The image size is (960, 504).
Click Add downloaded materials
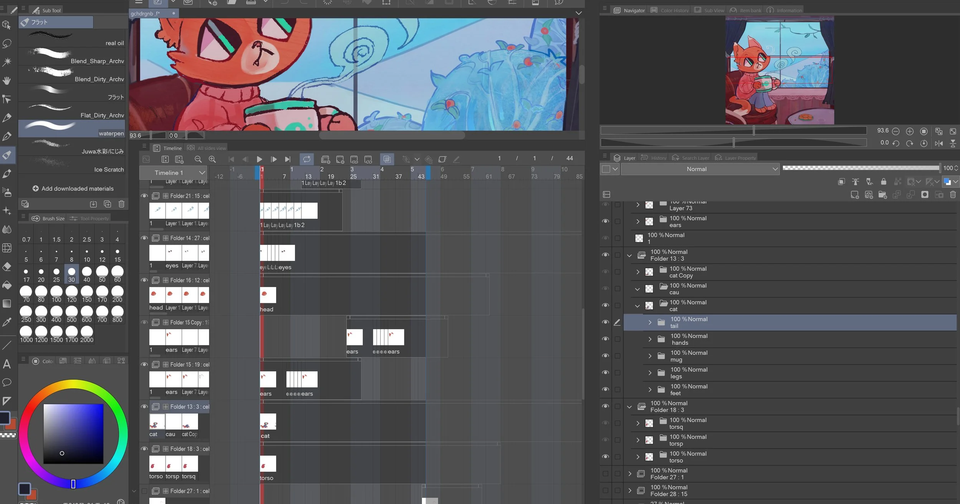tap(73, 188)
